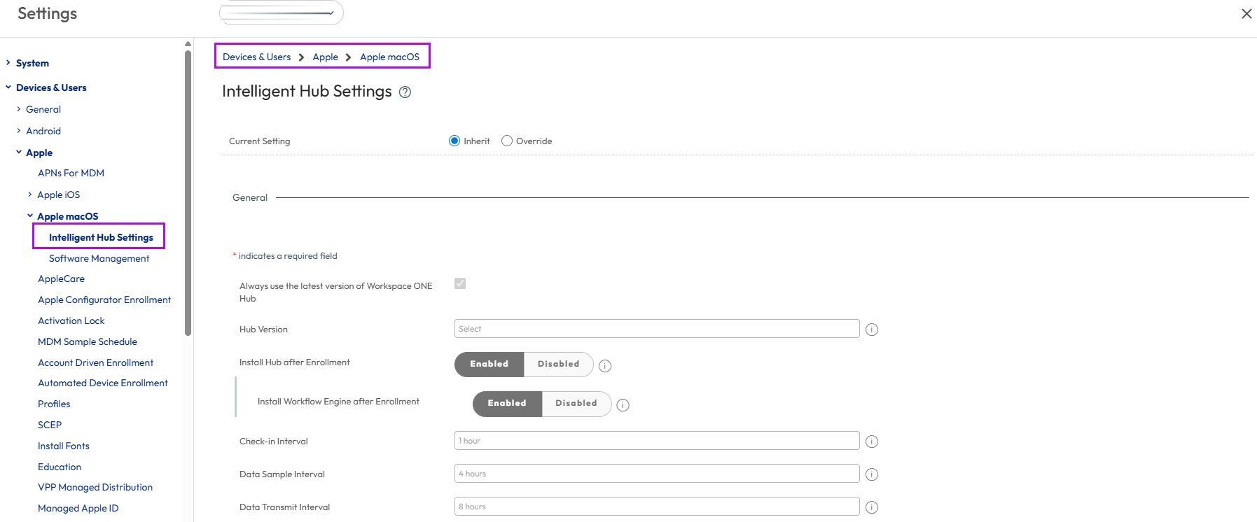Expand the Android subsection chevron

[x=19, y=131]
